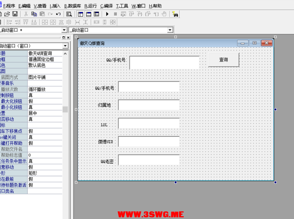Click the properties scrollbar up arrow

[x=65, y=54]
